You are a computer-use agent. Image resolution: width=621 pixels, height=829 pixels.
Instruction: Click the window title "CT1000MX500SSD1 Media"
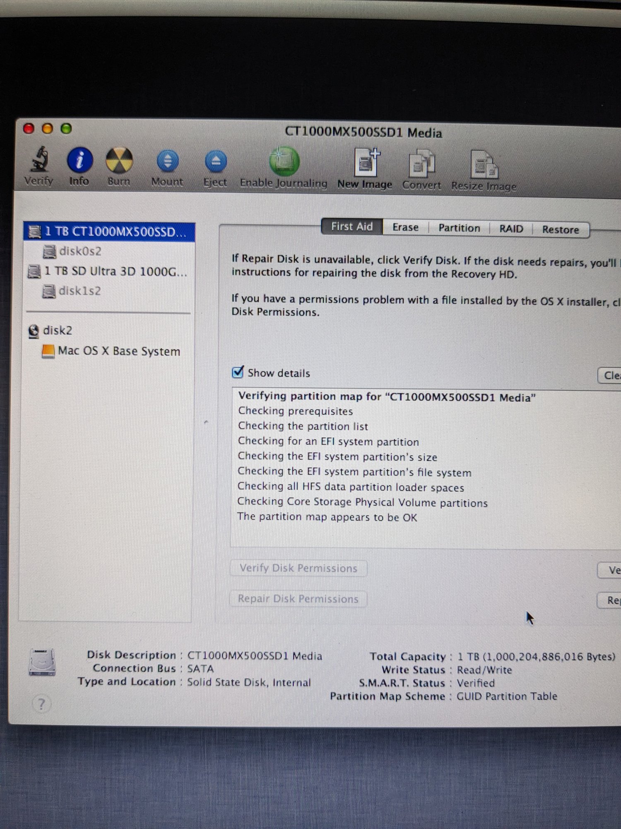[x=363, y=132]
